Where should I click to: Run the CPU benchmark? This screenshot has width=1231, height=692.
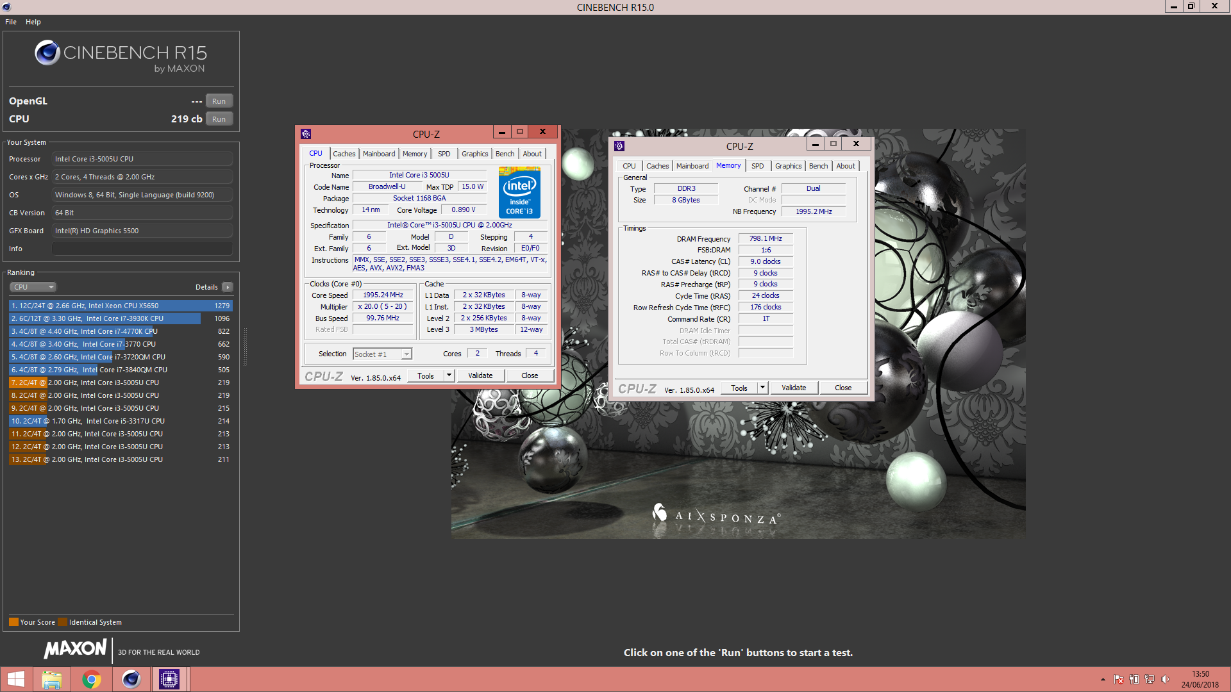[219, 119]
